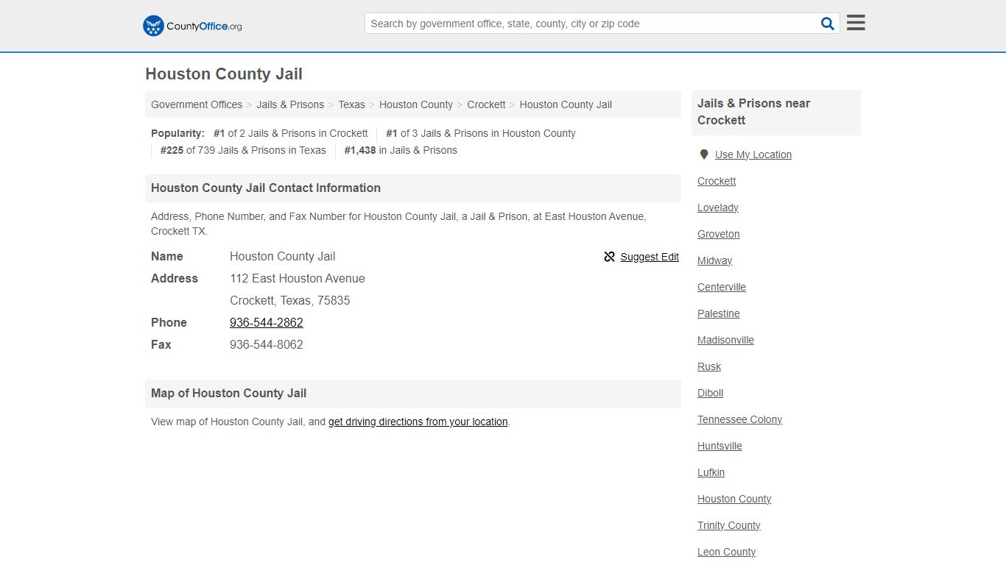
Task: Open Crockett breadcrumb link
Action: click(486, 104)
